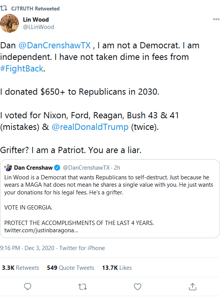View the 3.3K Retweets list
The image size is (220, 298).
[21, 267]
